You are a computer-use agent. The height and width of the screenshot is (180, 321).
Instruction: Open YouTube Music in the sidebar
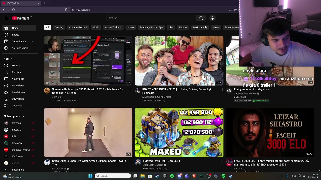coord(19,48)
